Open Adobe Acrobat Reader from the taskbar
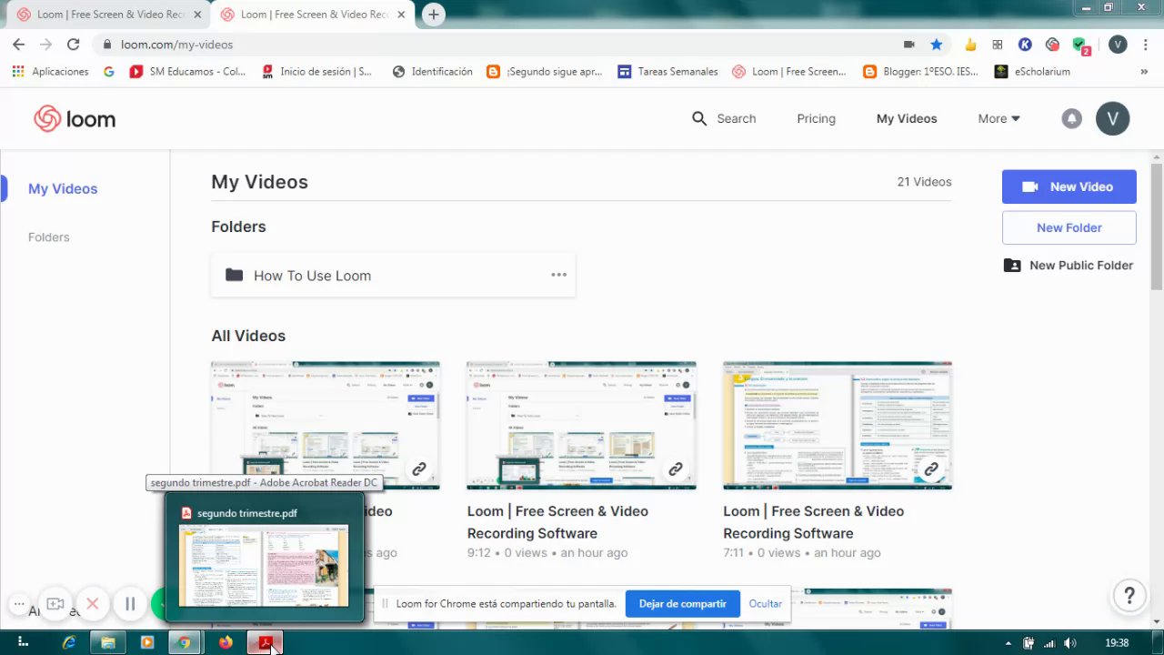 point(266,643)
